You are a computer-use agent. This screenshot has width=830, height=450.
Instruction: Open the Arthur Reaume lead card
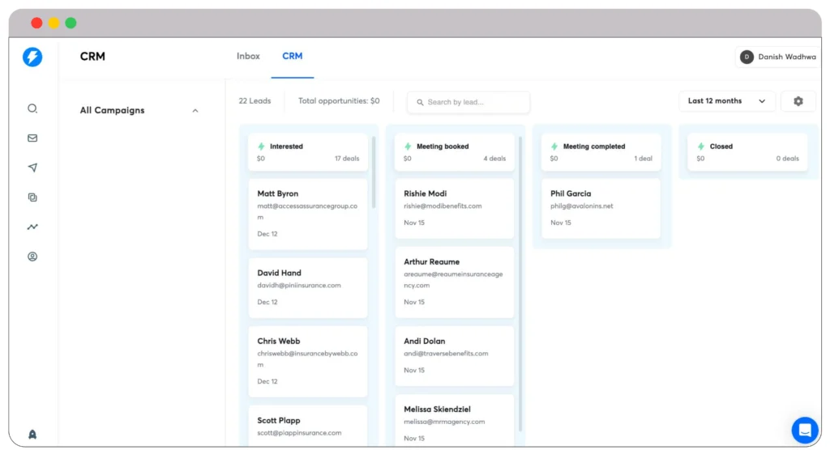[x=454, y=282]
